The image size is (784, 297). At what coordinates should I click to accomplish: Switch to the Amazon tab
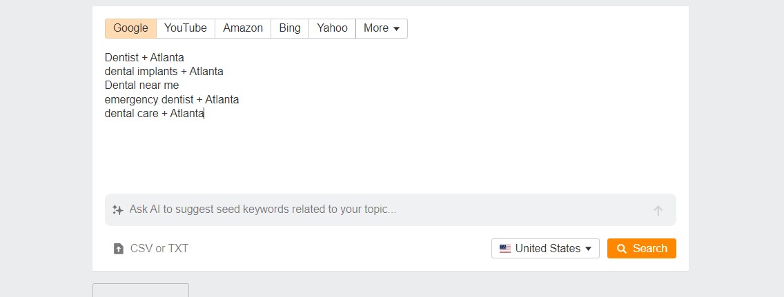(243, 28)
